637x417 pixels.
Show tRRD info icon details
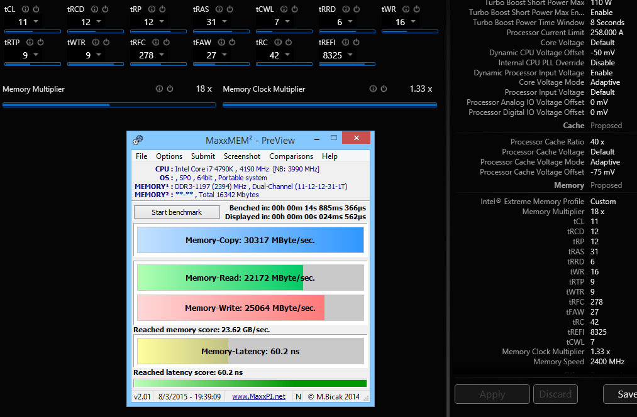pyautogui.click(x=346, y=9)
